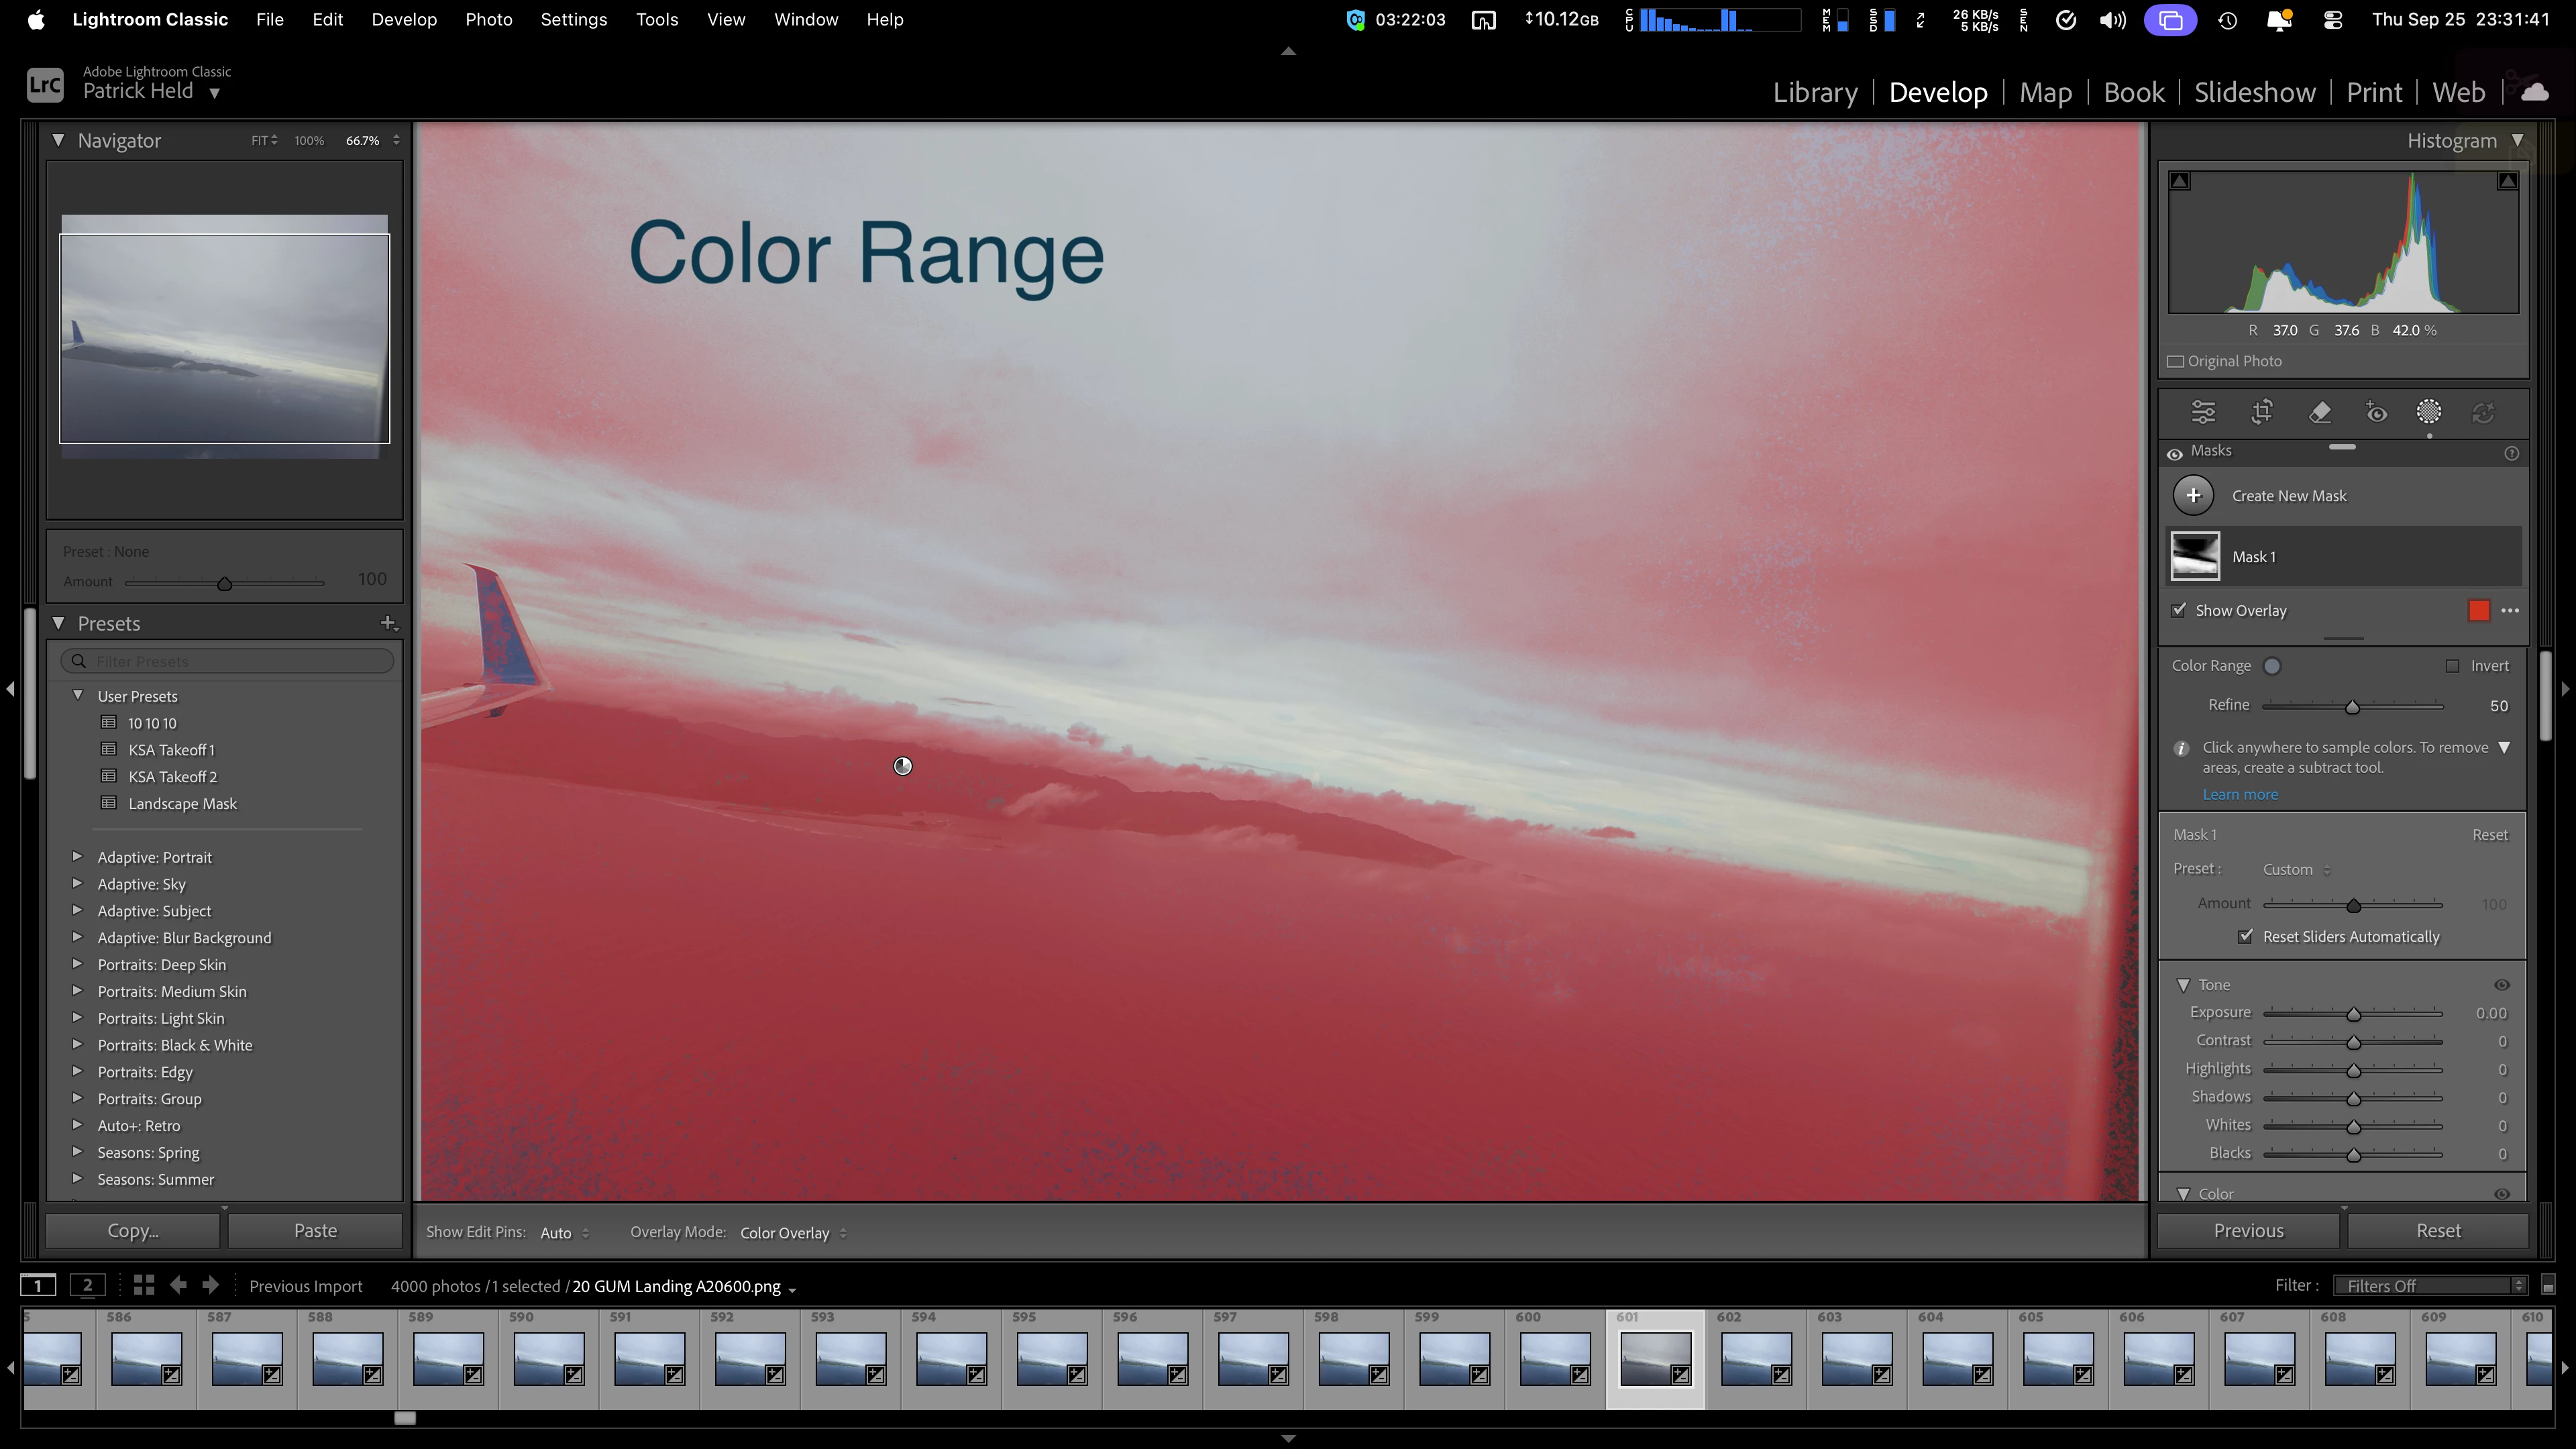Uncheck the Show Overlay checkbox

tap(2179, 610)
